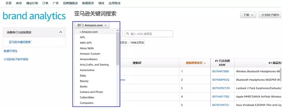The image size is (282, 108).
Task: Click Apple MMEF2AM/A AirPods product name
Action: (258, 97)
